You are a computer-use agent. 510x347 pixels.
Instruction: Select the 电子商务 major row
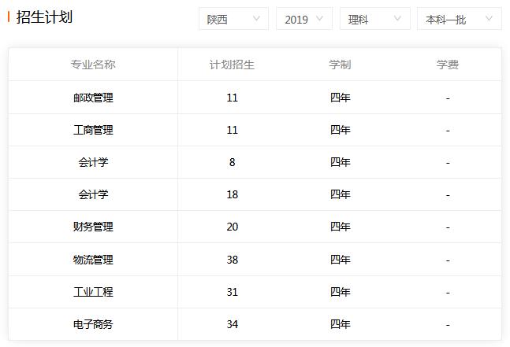coord(255,324)
